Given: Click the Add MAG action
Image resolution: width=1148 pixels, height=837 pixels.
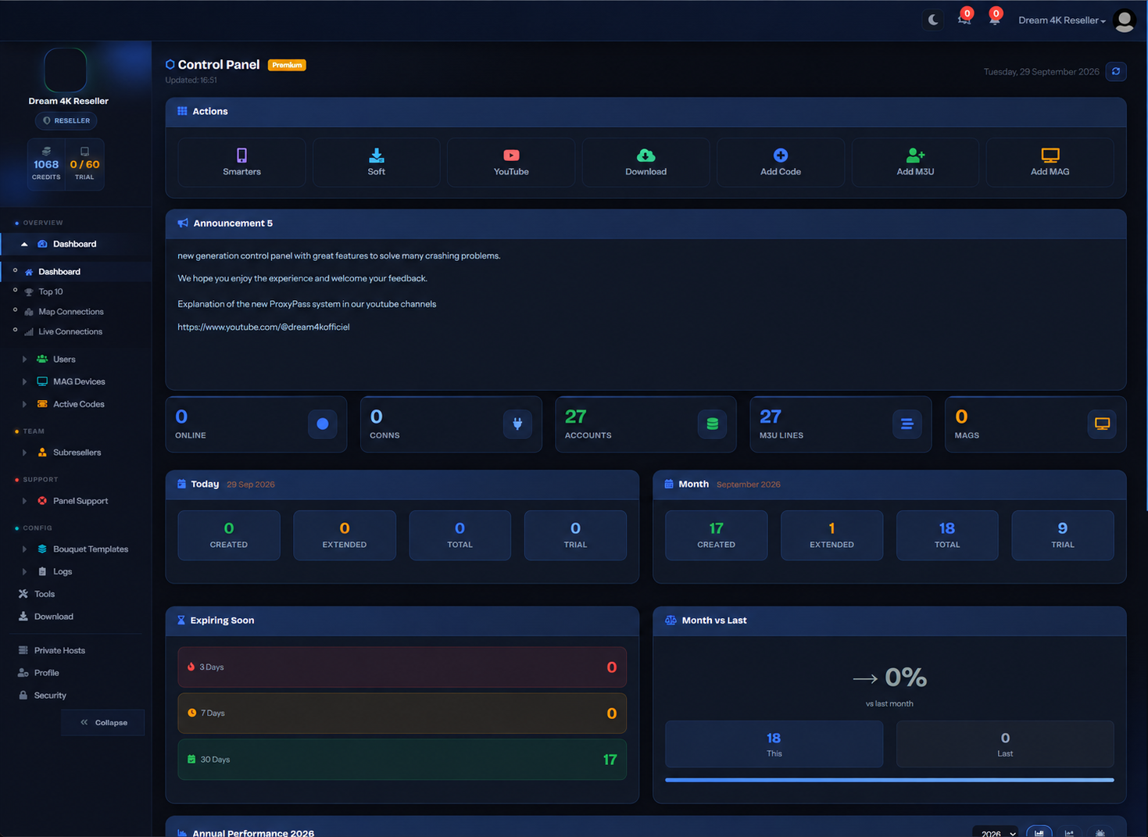Looking at the screenshot, I should tap(1050, 162).
